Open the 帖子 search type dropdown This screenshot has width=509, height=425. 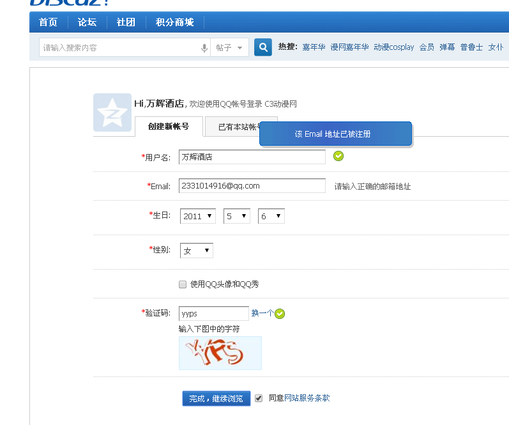[x=229, y=48]
